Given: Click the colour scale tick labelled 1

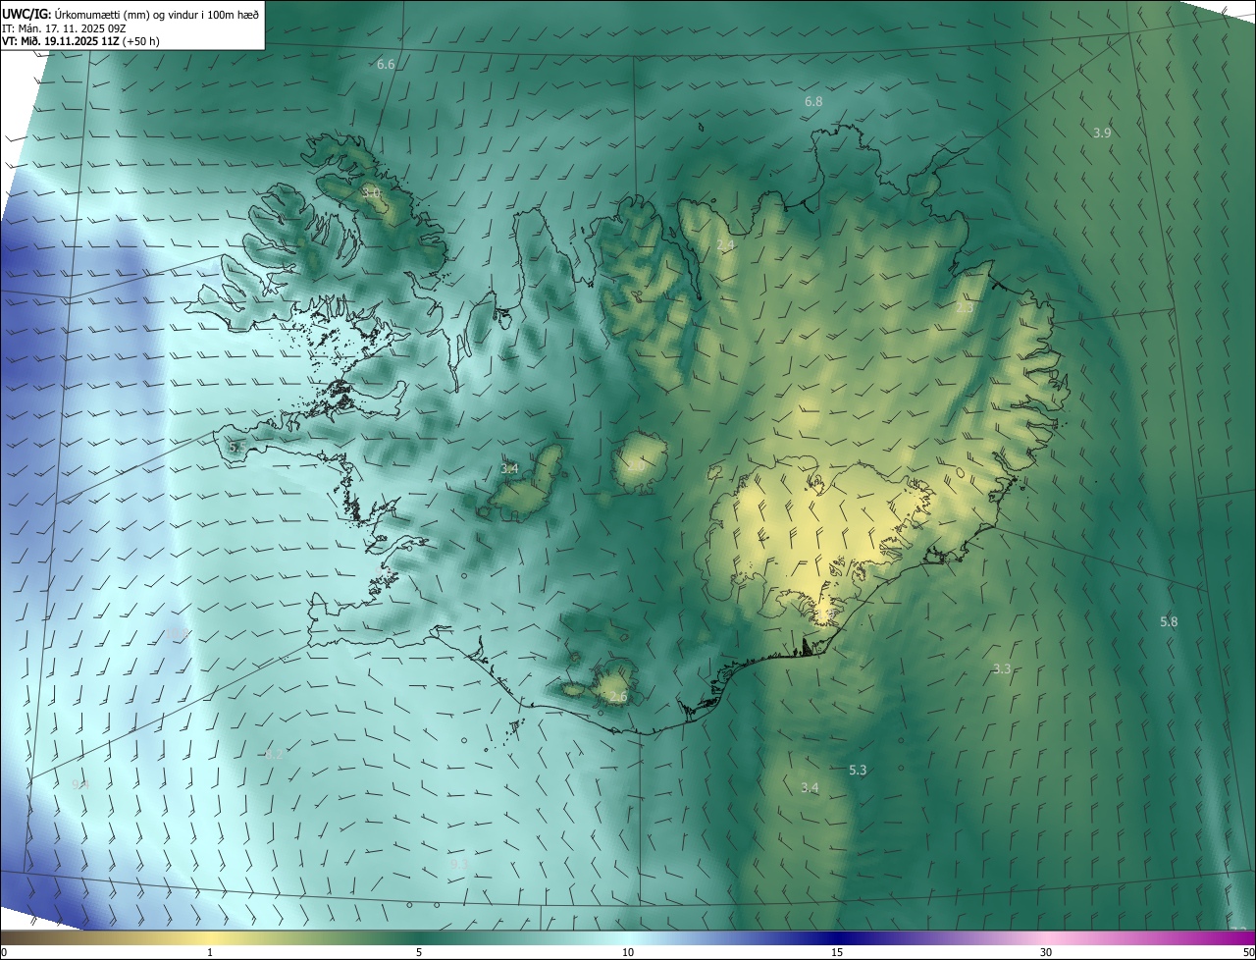Looking at the screenshot, I should pyautogui.click(x=210, y=952).
